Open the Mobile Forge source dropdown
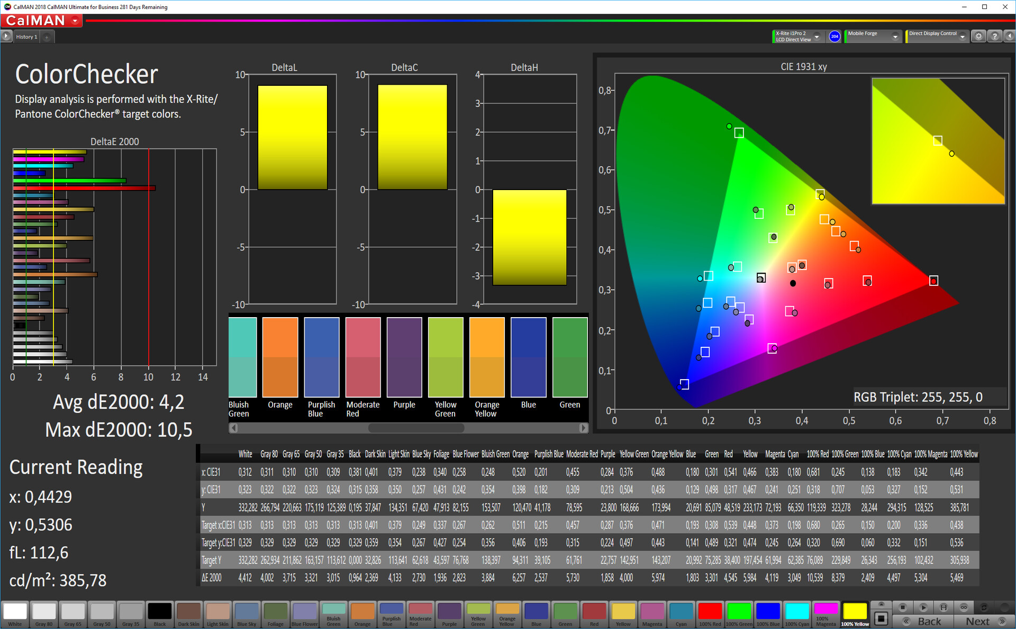1016x629 pixels. (x=895, y=37)
